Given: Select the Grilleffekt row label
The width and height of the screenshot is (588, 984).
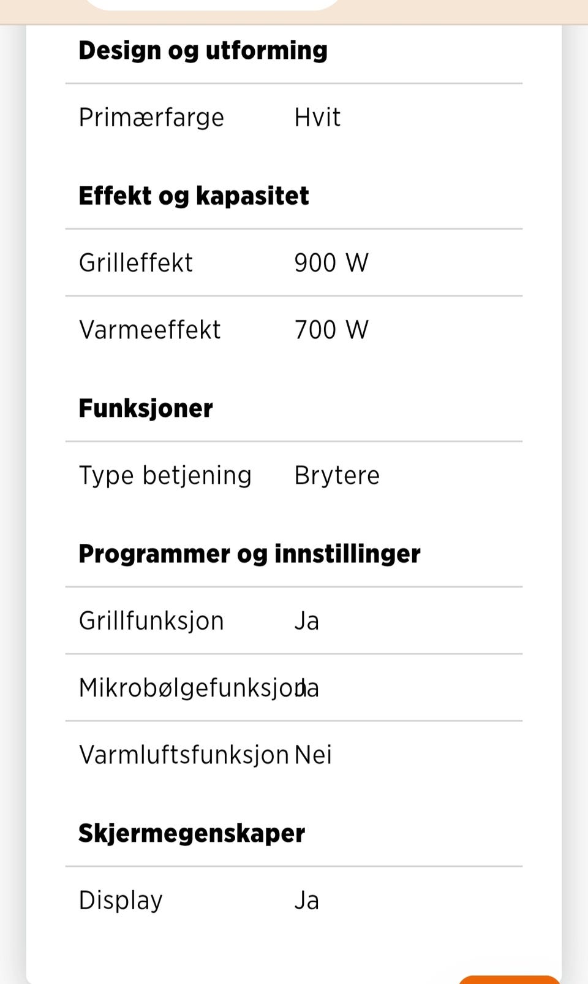Looking at the screenshot, I should (x=136, y=263).
